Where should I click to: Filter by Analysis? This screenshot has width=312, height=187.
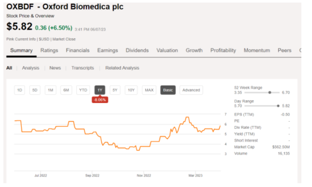click(x=31, y=68)
